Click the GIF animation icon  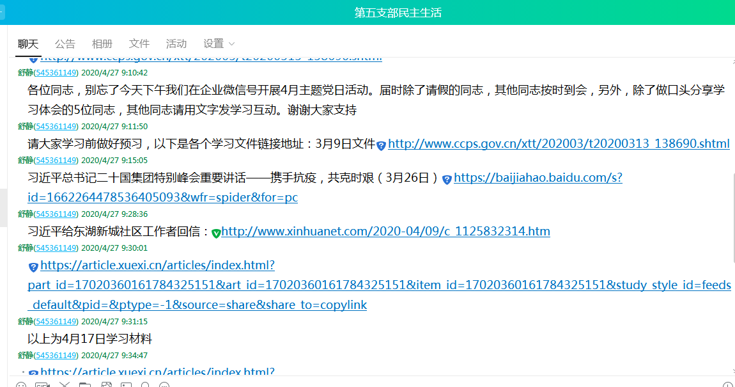pos(42,386)
